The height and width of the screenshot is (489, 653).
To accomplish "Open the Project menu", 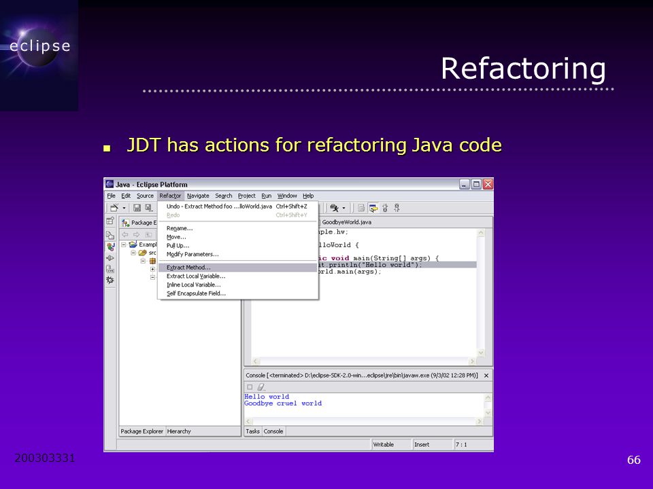I will [246, 196].
